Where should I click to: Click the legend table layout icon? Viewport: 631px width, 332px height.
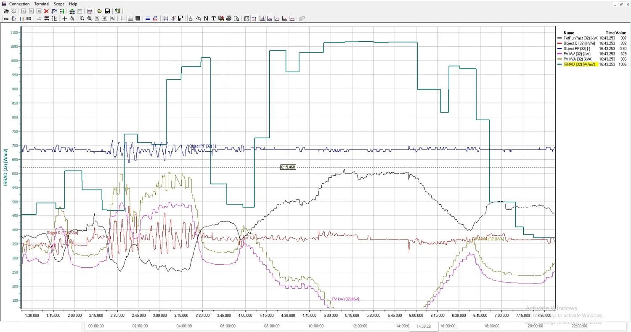click(247, 18)
